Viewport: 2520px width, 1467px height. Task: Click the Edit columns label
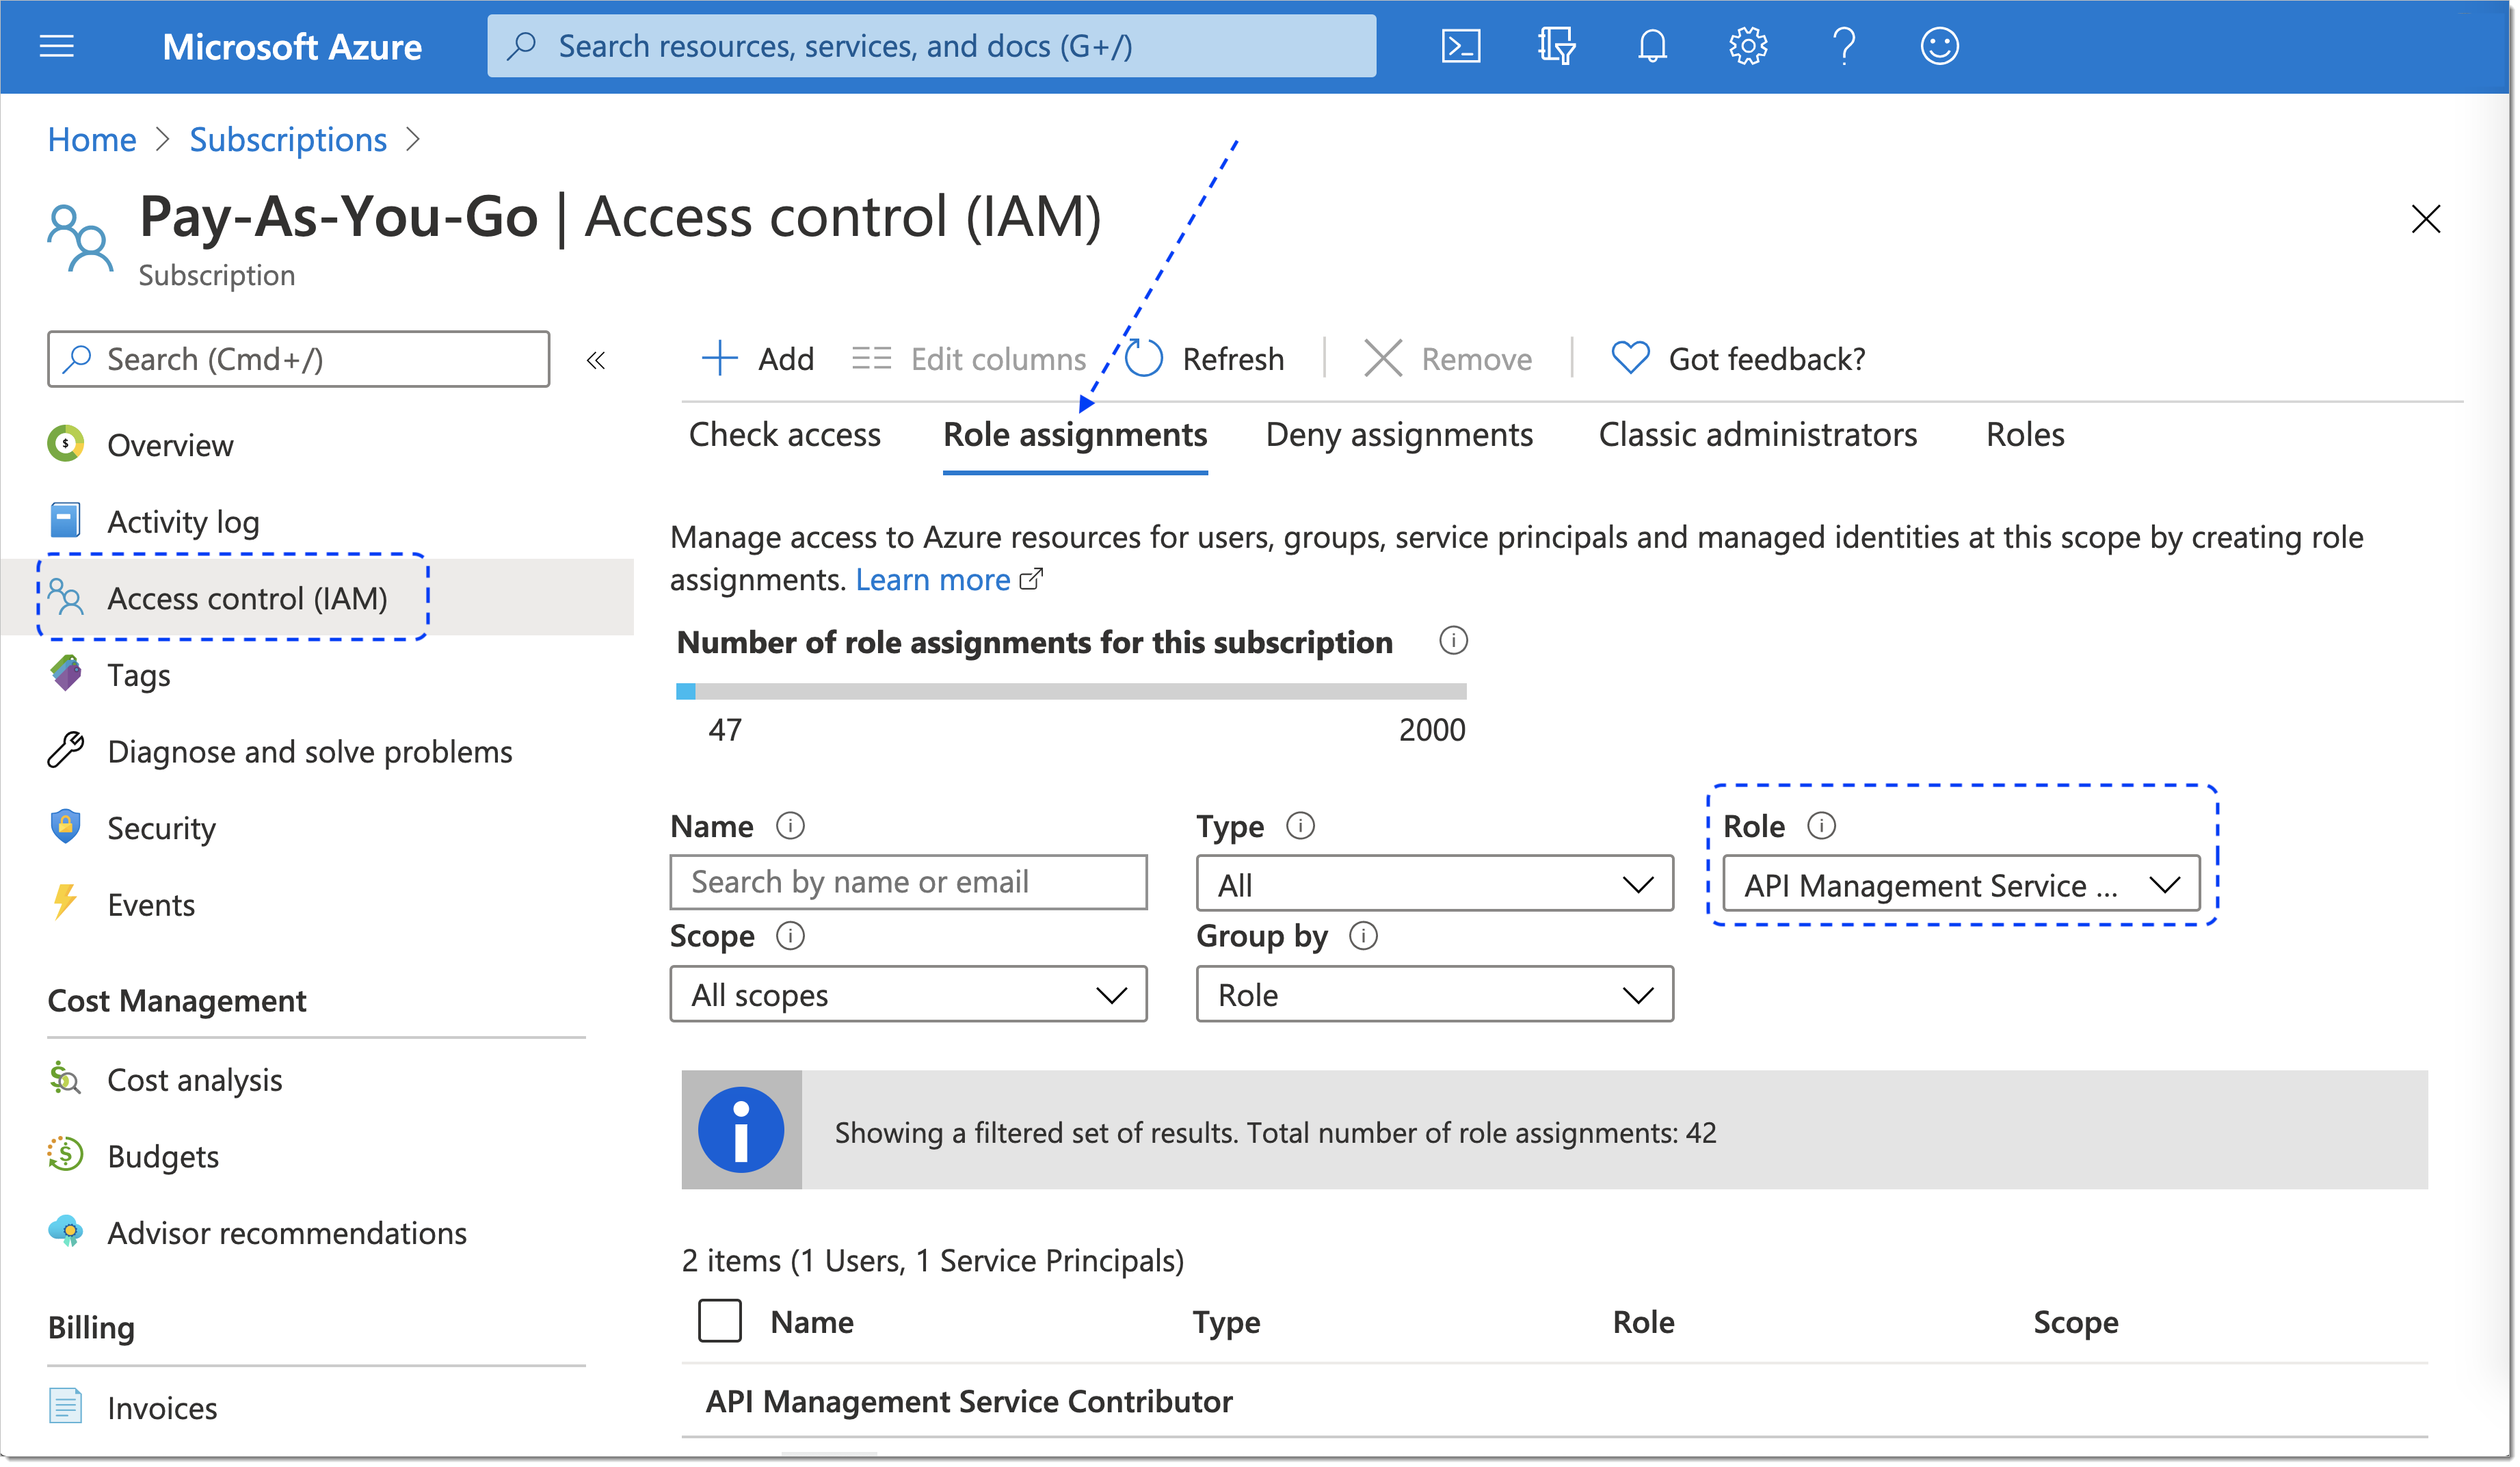tap(998, 358)
